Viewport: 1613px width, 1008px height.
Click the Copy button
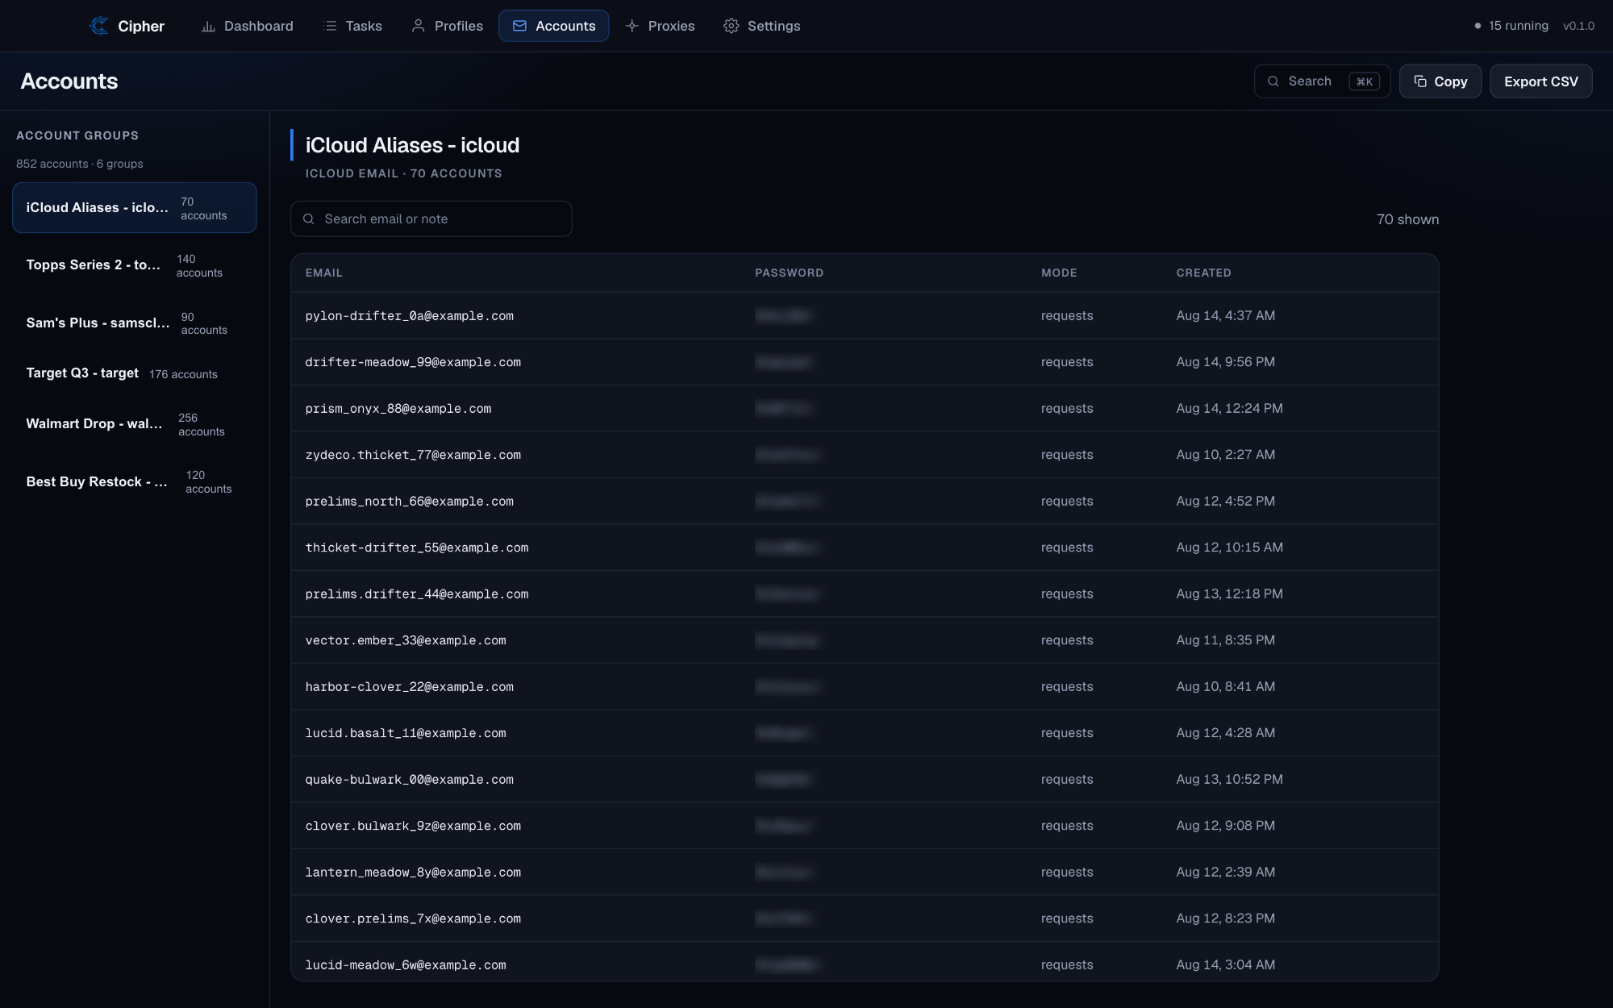pyautogui.click(x=1440, y=81)
